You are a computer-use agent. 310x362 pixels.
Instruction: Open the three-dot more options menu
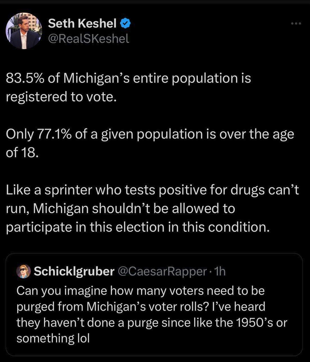coord(296,23)
